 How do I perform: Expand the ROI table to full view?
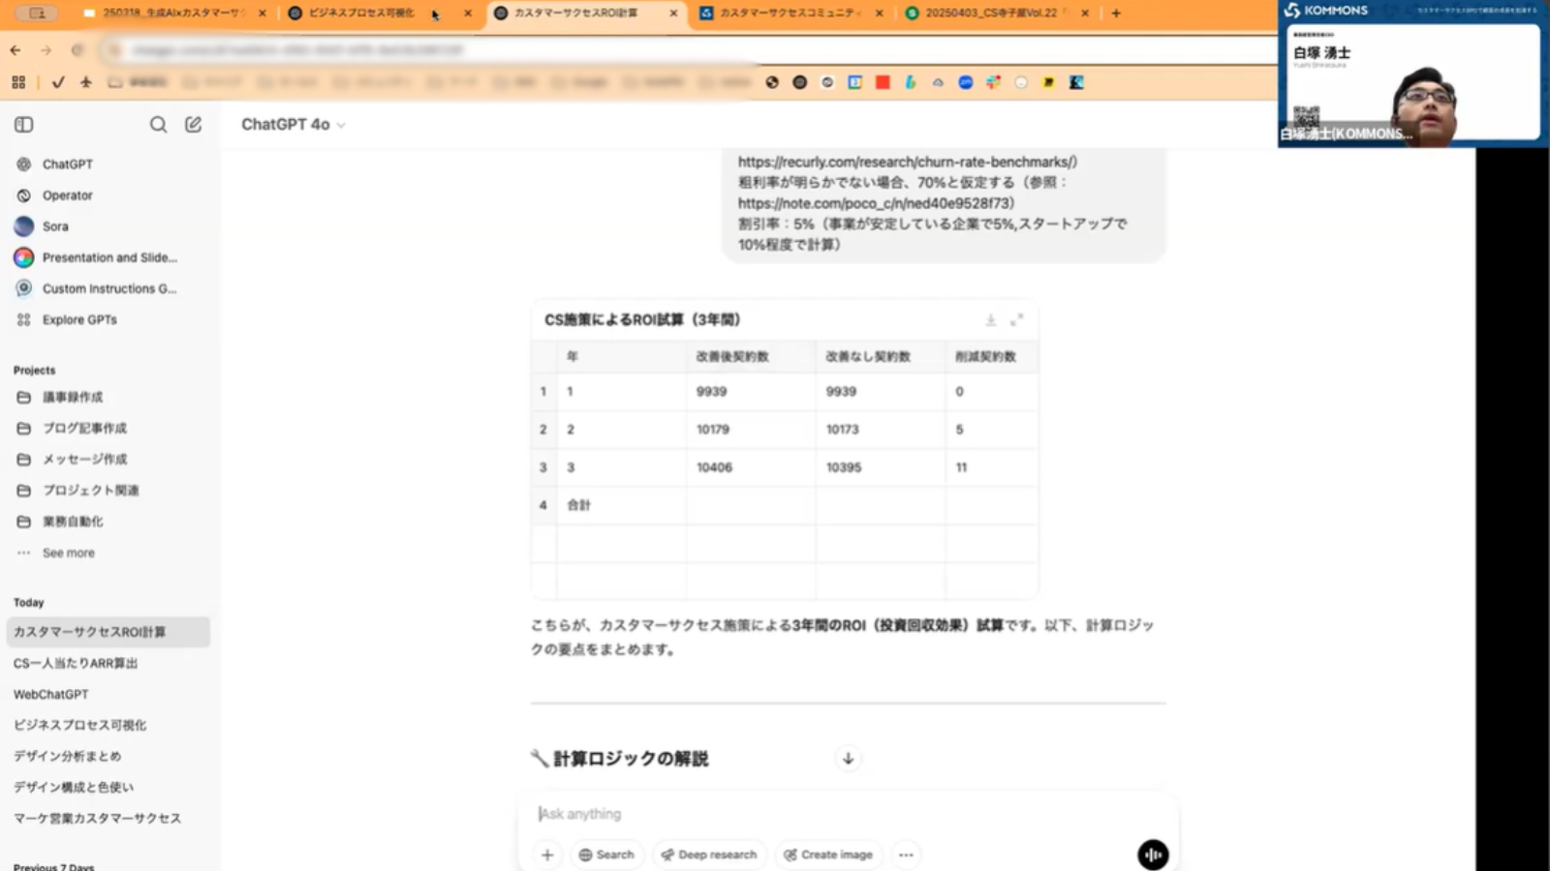1016,319
